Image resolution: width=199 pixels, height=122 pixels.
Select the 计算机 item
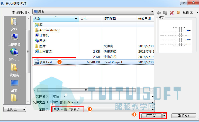click(x=42, y=35)
